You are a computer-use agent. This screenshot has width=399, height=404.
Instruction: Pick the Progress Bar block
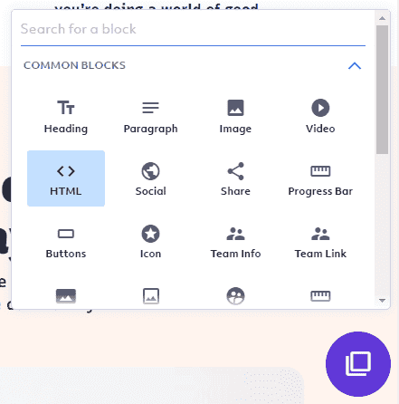(320, 178)
